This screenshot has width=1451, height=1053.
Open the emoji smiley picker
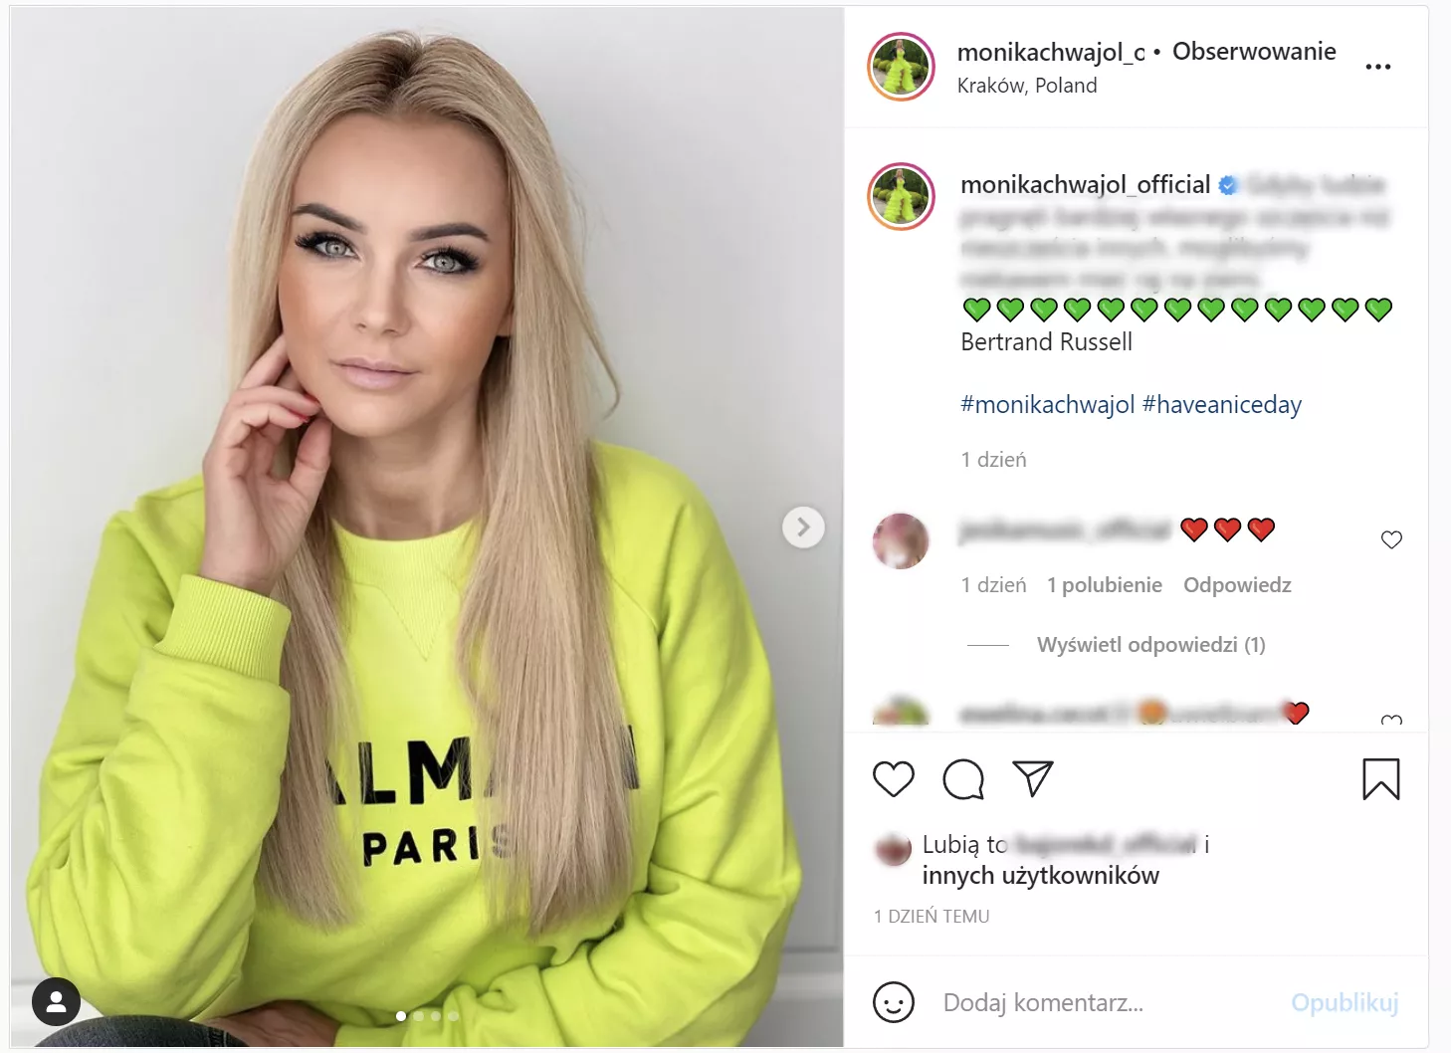point(893,1002)
